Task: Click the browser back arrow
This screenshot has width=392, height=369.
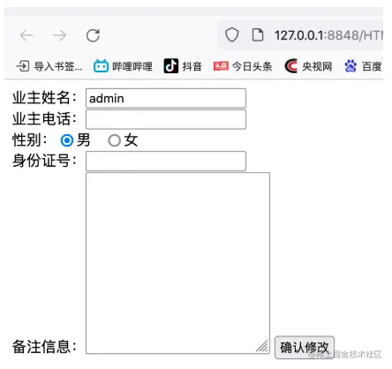Action: pyautogui.click(x=26, y=35)
